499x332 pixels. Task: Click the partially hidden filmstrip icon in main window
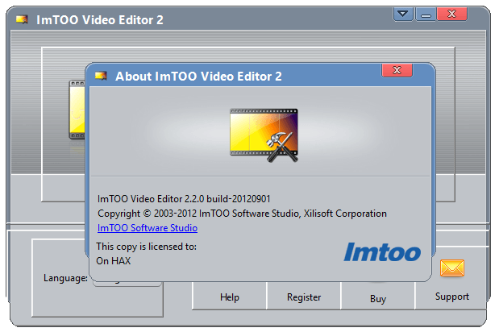[x=77, y=110]
